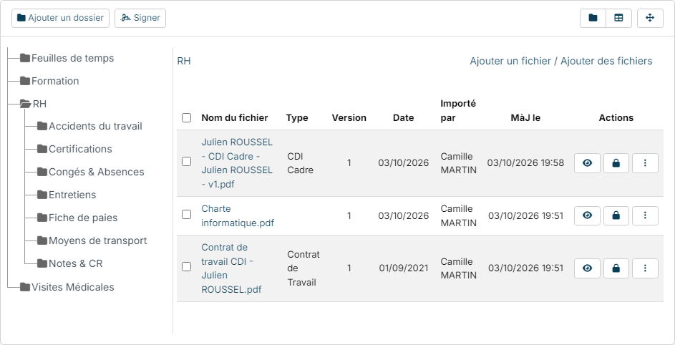This screenshot has height=345, width=675.
Task: Click the Ajouter un dossier button
Action: pos(60,18)
